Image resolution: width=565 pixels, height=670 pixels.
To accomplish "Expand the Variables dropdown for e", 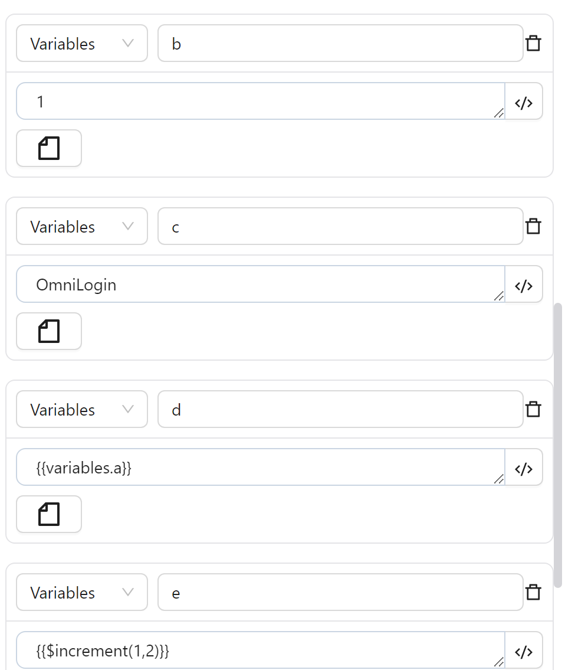I will point(81,593).
